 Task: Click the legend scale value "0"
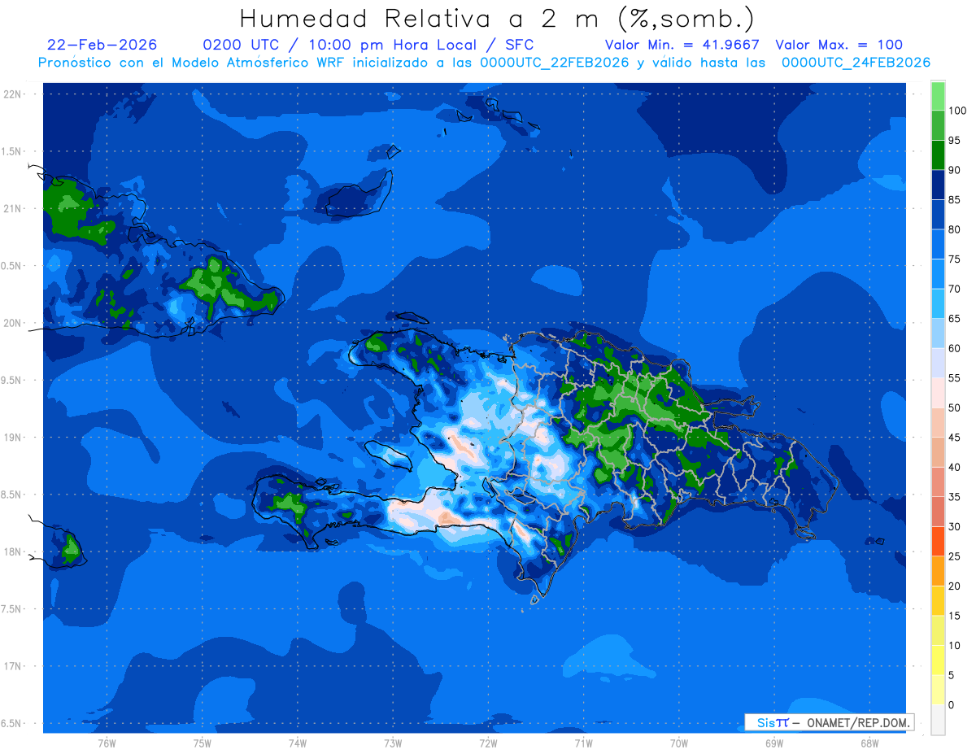pos(952,705)
